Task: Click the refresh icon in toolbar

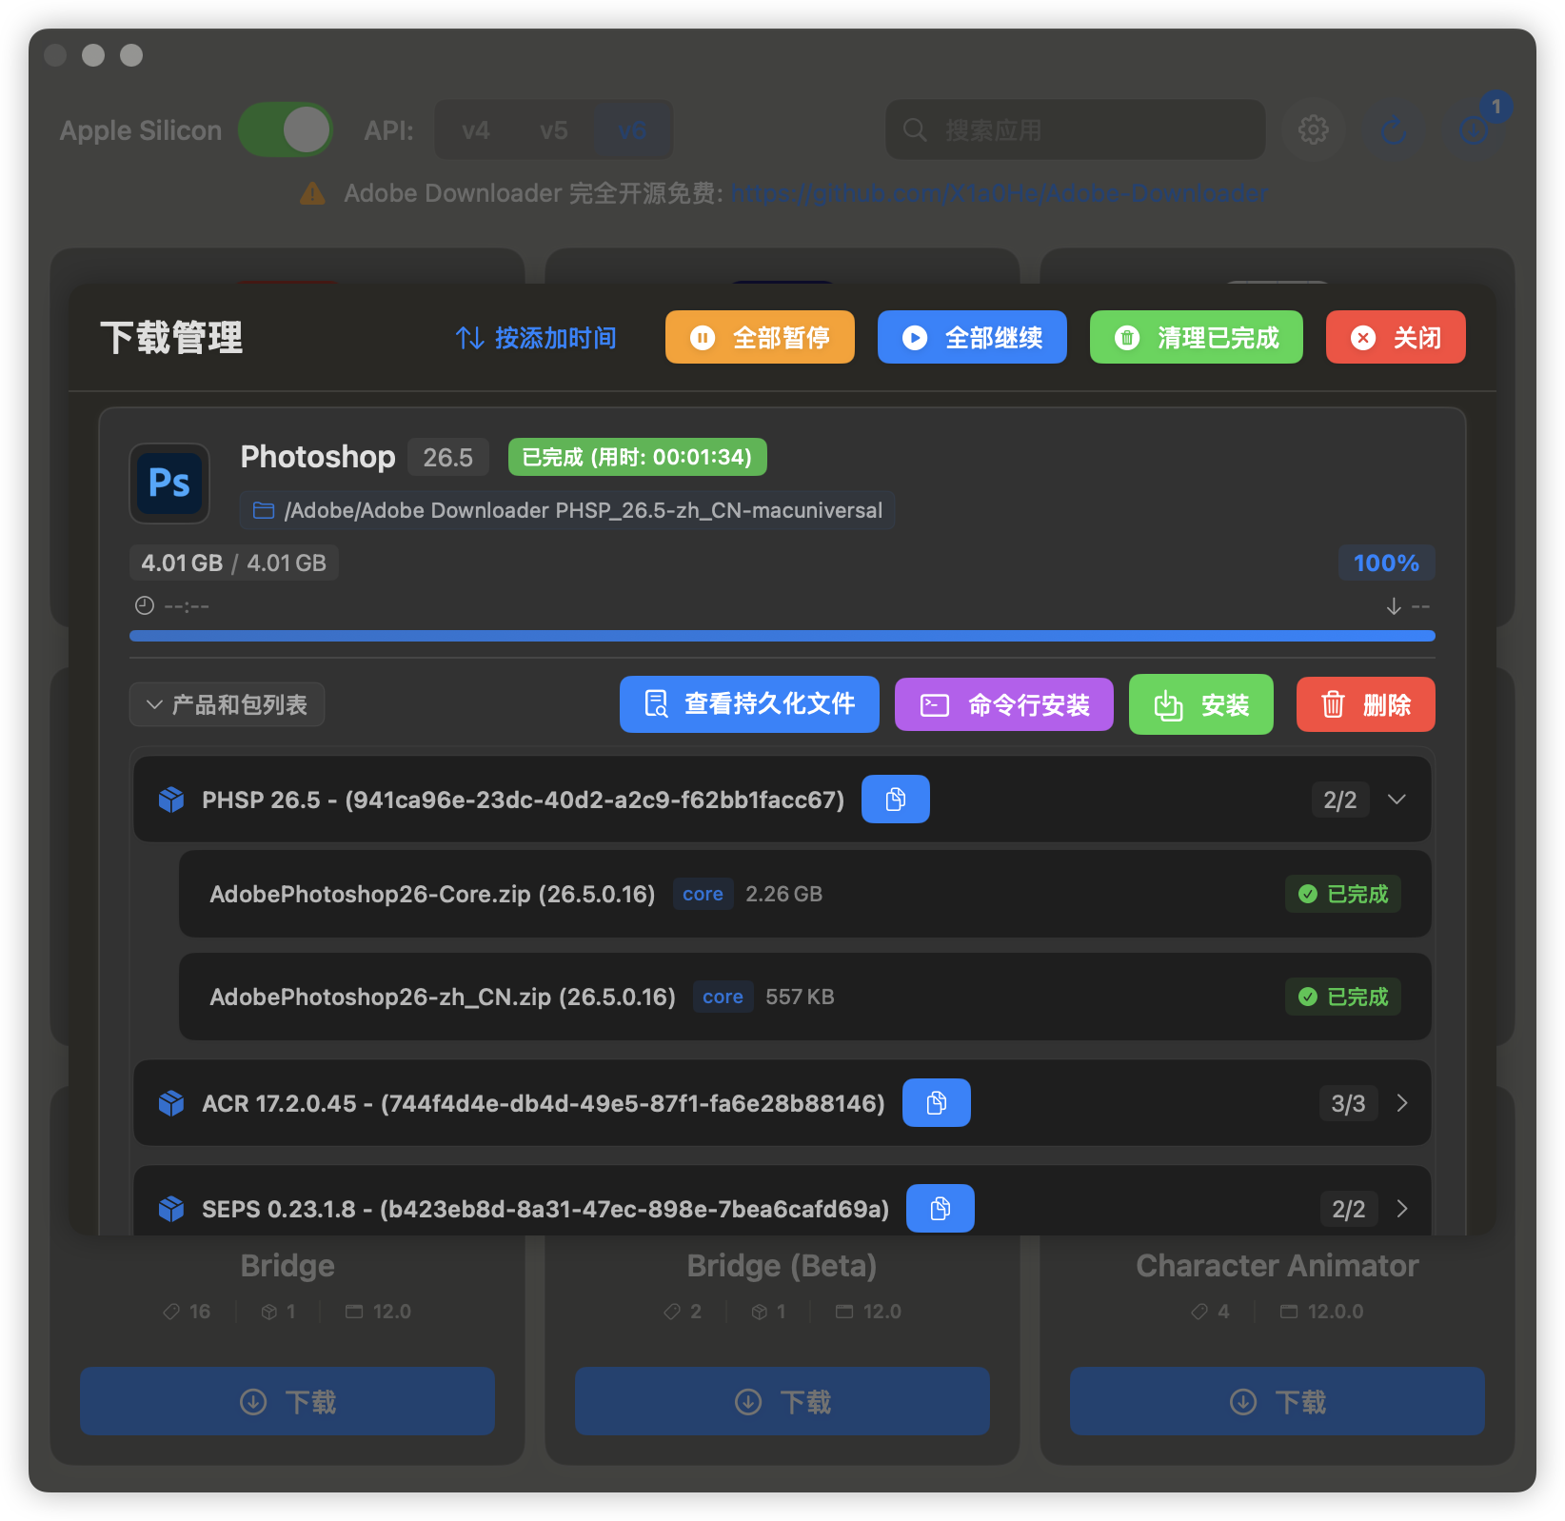Action: click(x=1394, y=129)
